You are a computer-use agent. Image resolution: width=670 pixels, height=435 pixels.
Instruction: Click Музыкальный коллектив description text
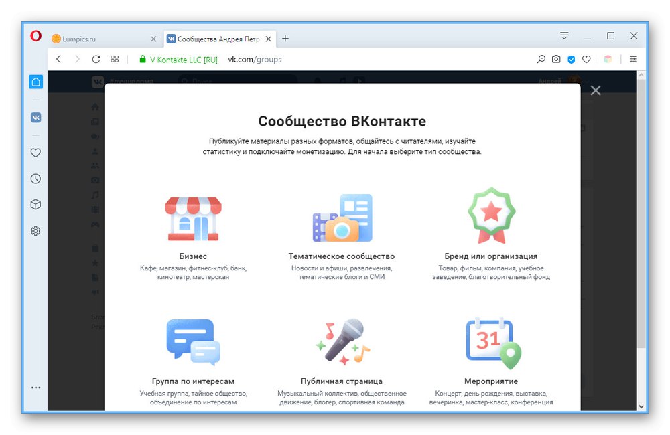342,398
